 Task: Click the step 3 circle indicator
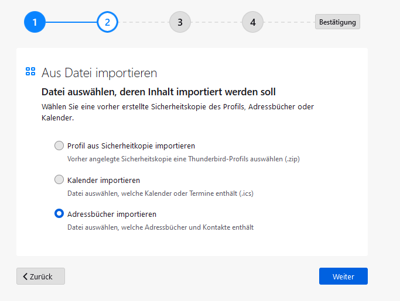point(180,22)
